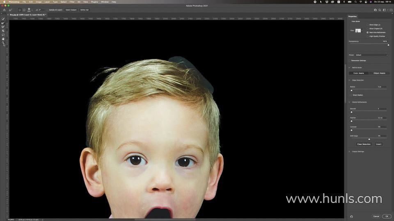The height and width of the screenshot is (221, 394).
Task: Open the Wi-Fi status menu icon
Action: [x=361, y=2]
